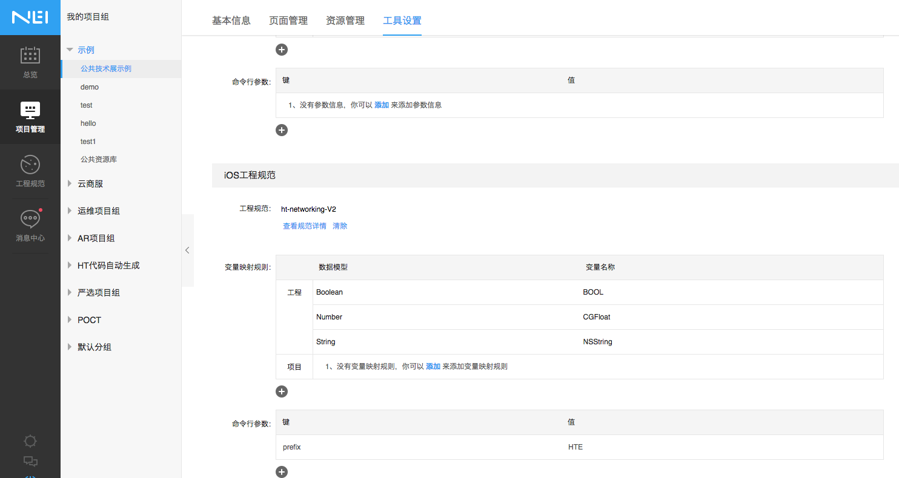Image resolution: width=899 pixels, height=478 pixels.
Task: Expand the AR项目组 group
Action: [70, 238]
